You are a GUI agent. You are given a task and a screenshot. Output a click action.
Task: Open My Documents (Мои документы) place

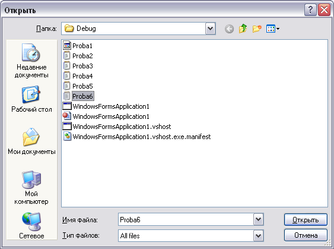pos(31,141)
